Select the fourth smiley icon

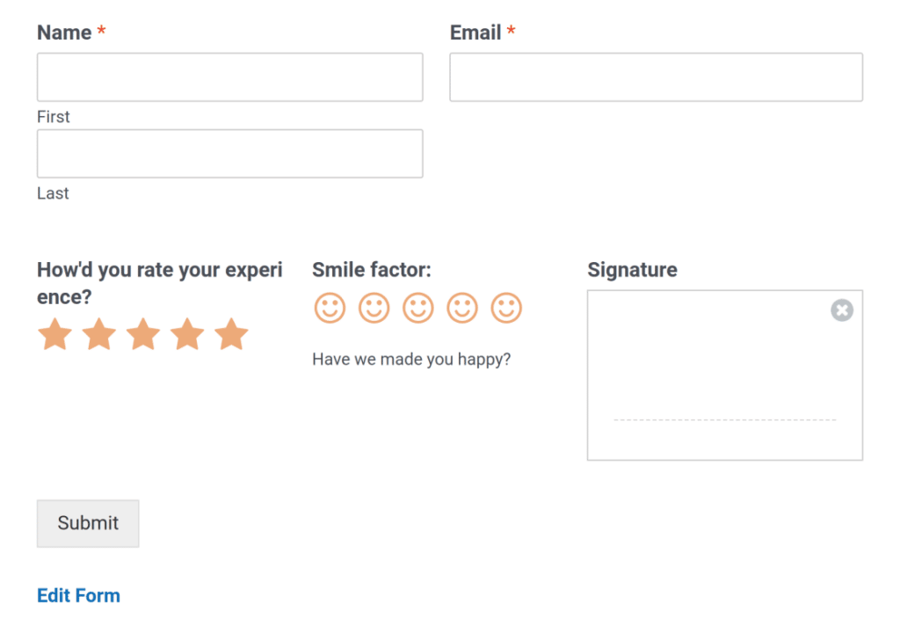pos(462,308)
